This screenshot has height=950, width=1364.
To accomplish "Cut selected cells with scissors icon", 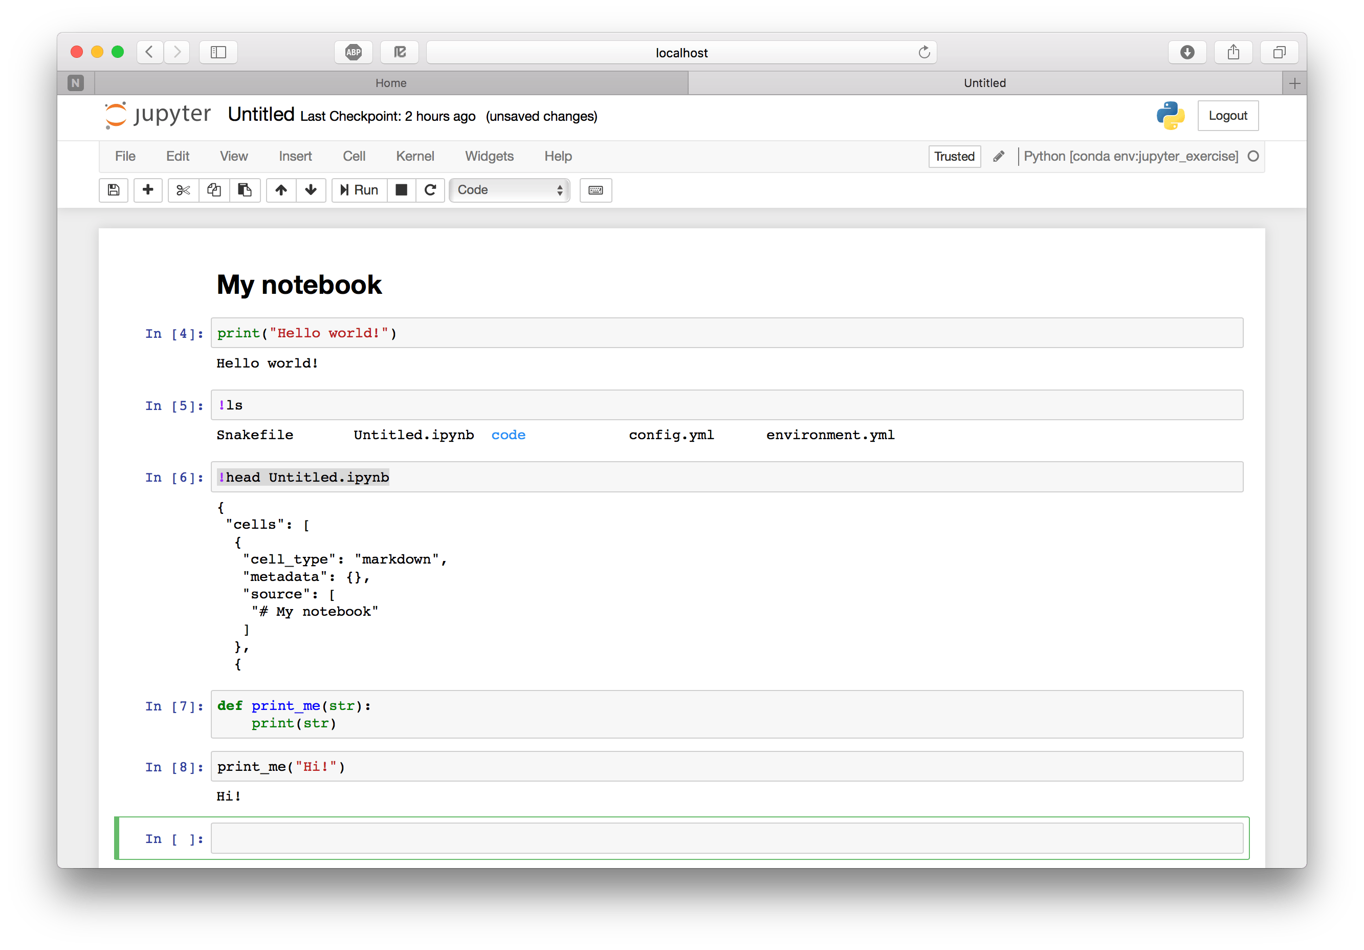I will click(183, 190).
